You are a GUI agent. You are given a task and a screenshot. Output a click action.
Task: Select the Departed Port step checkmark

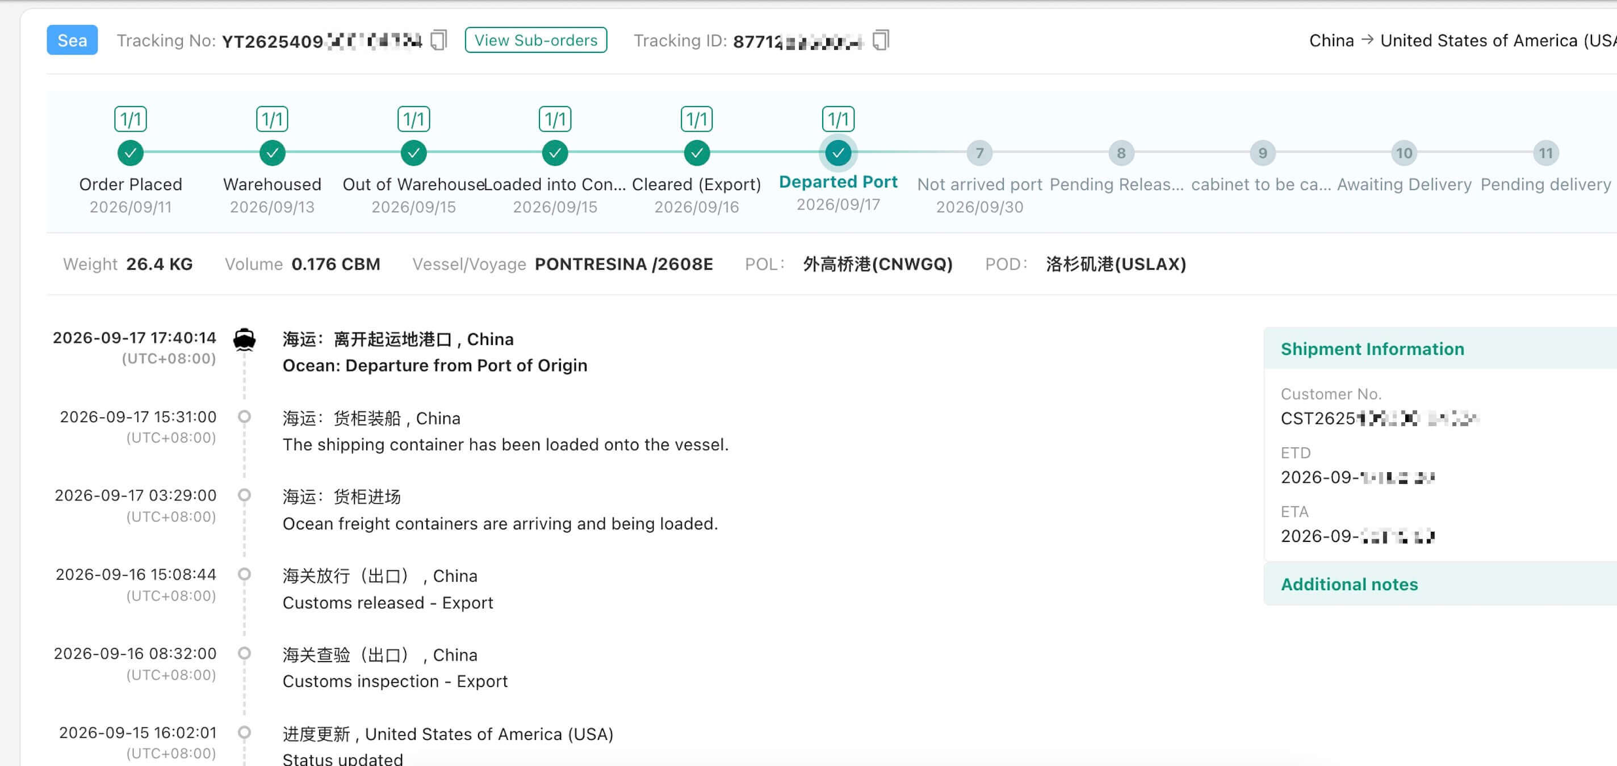838,153
